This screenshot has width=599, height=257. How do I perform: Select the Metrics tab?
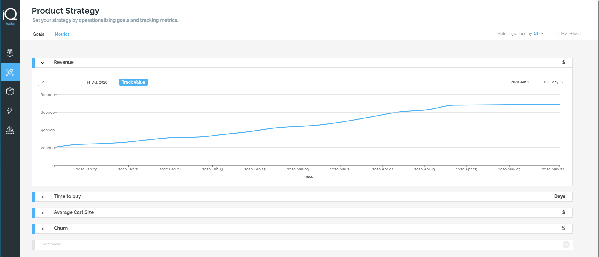coord(62,34)
